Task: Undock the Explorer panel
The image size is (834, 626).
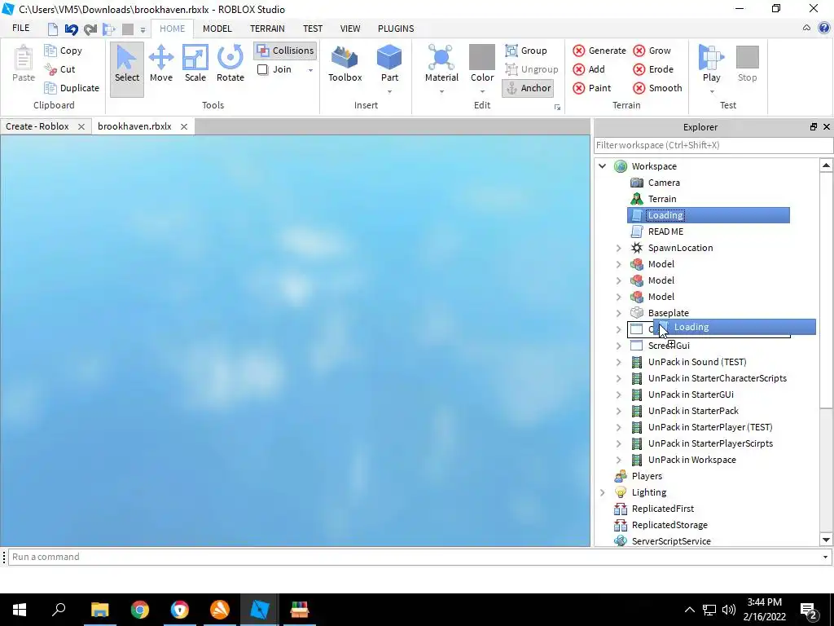Action: (x=814, y=126)
